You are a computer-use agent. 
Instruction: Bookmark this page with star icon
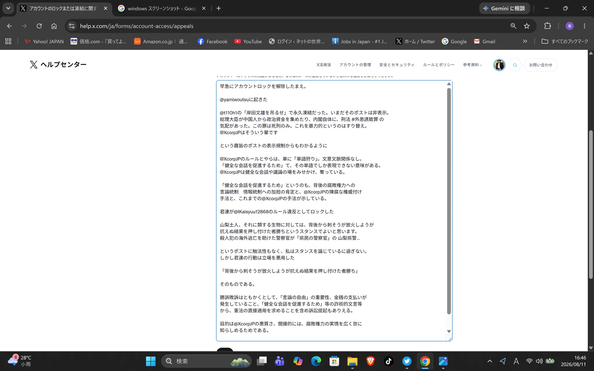click(527, 26)
